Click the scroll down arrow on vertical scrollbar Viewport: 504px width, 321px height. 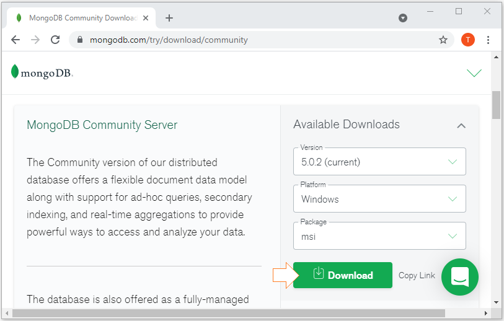click(497, 302)
